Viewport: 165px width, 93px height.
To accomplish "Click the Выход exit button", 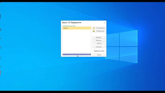I will [x=99, y=55].
